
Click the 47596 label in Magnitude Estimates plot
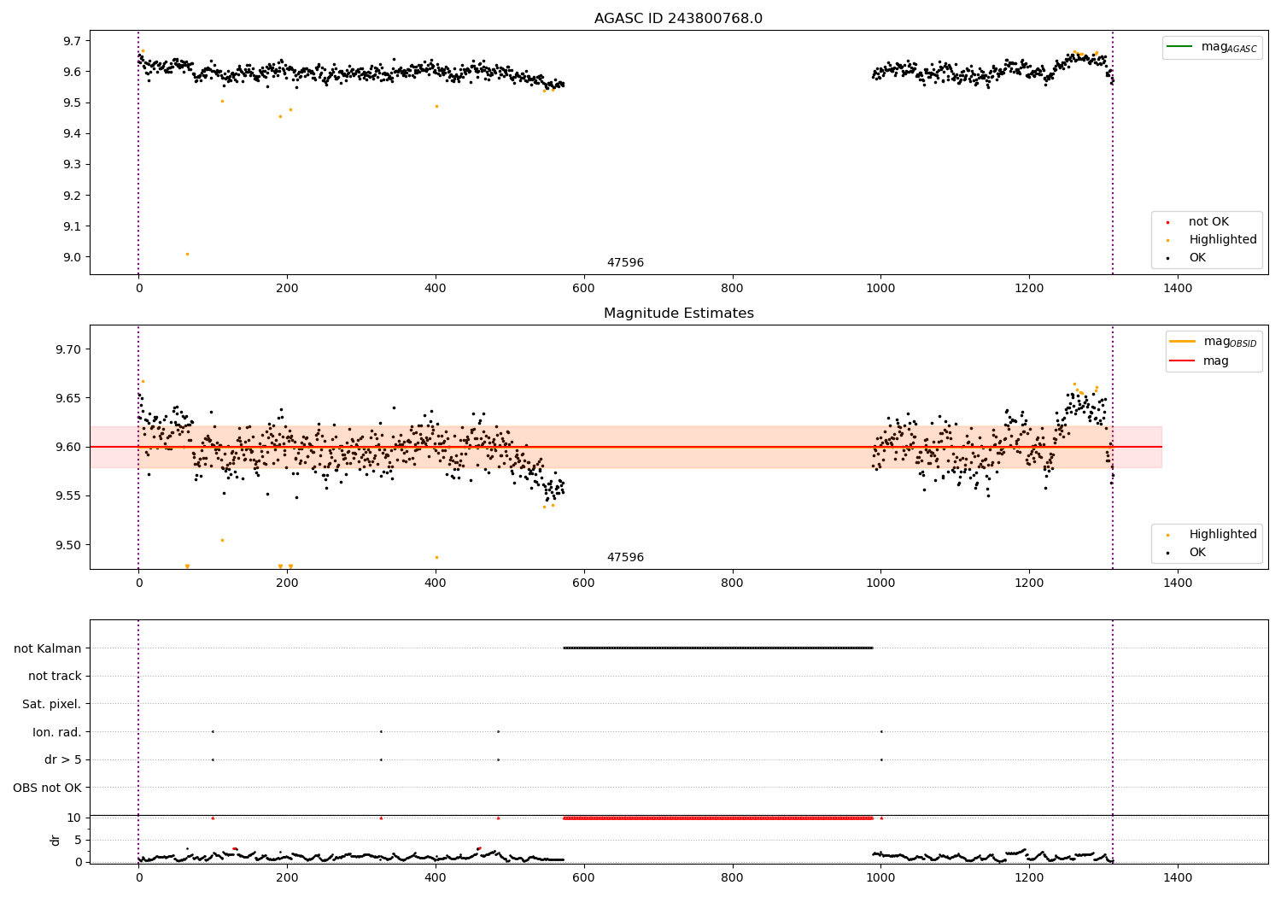click(x=625, y=557)
